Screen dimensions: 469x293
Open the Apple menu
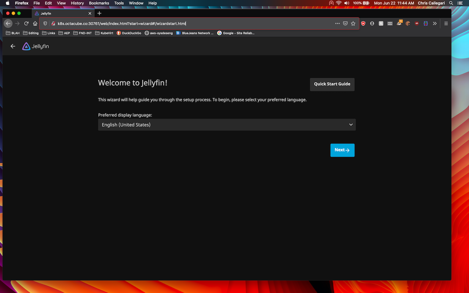coord(7,3)
